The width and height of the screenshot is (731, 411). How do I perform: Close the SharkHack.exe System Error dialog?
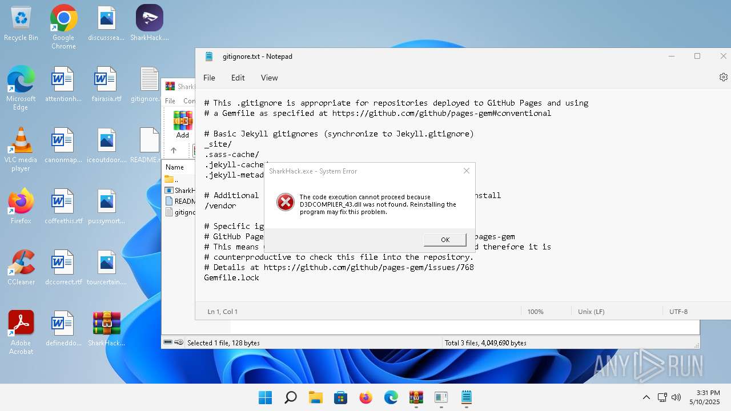point(467,171)
